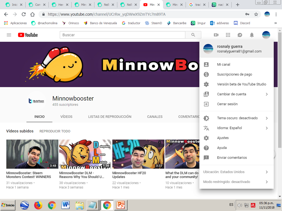This screenshot has width=282, height=211.
Task: Open the Imgur bookmark
Action: tap(198, 23)
